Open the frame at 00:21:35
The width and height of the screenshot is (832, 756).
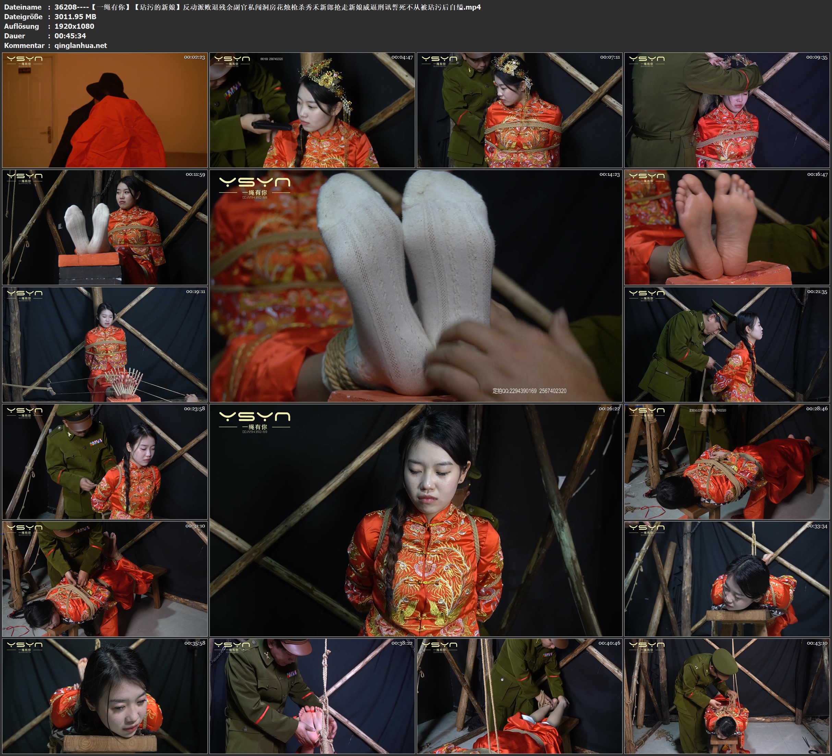[727, 344]
